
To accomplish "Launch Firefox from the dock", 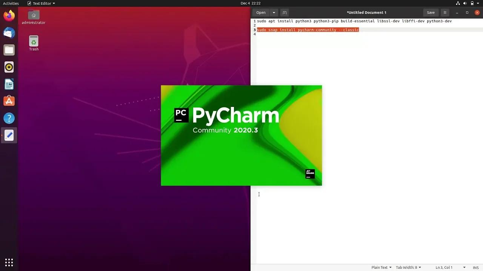I will tap(9, 15).
